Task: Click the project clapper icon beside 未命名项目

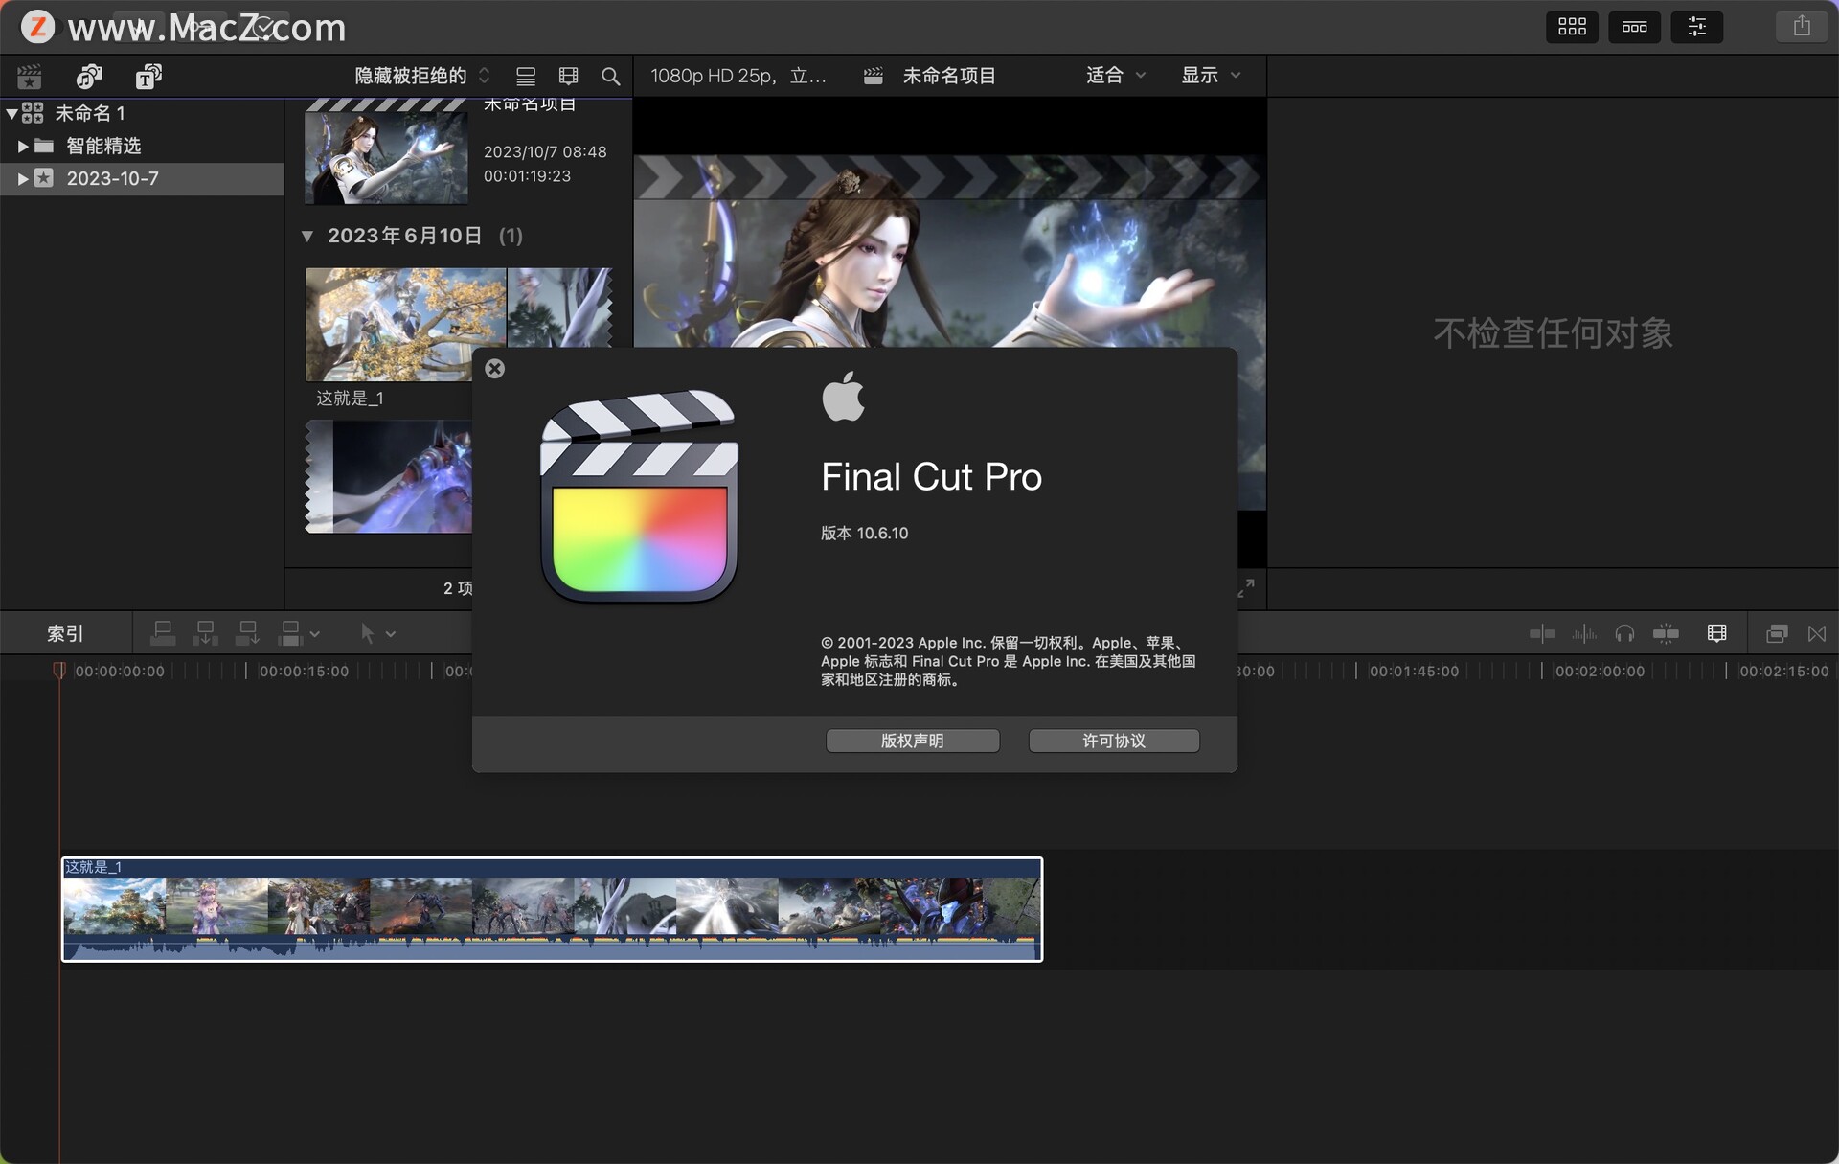Action: coord(873,76)
